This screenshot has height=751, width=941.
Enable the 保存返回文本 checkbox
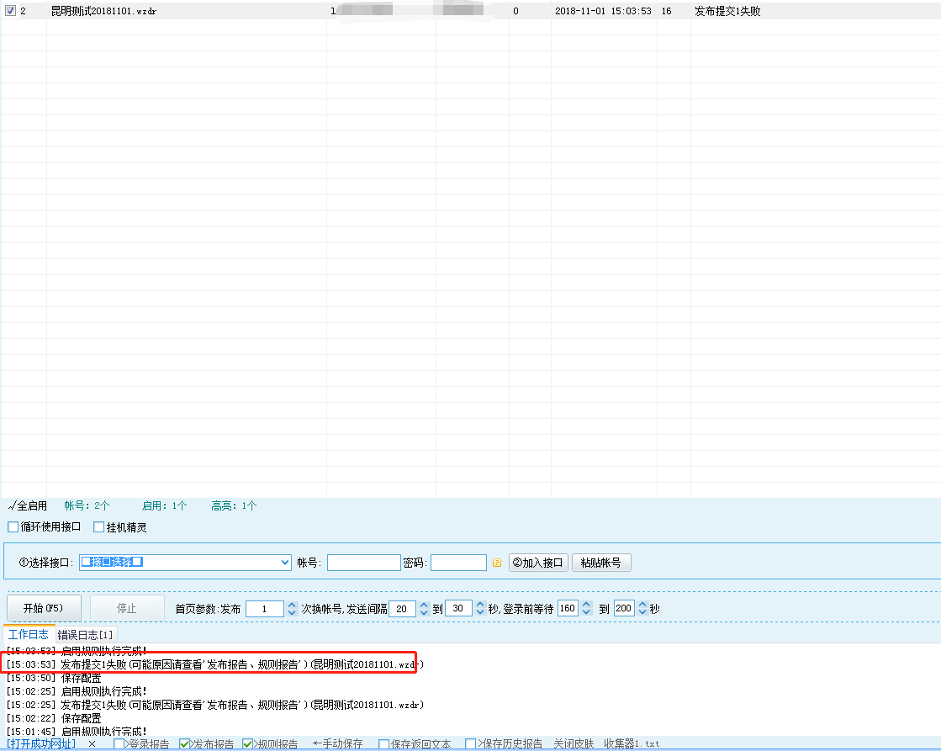(384, 744)
